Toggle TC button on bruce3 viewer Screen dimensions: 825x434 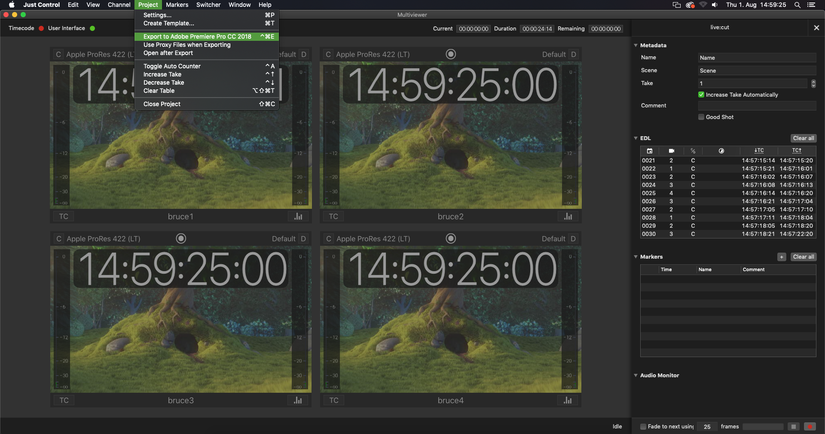point(64,400)
